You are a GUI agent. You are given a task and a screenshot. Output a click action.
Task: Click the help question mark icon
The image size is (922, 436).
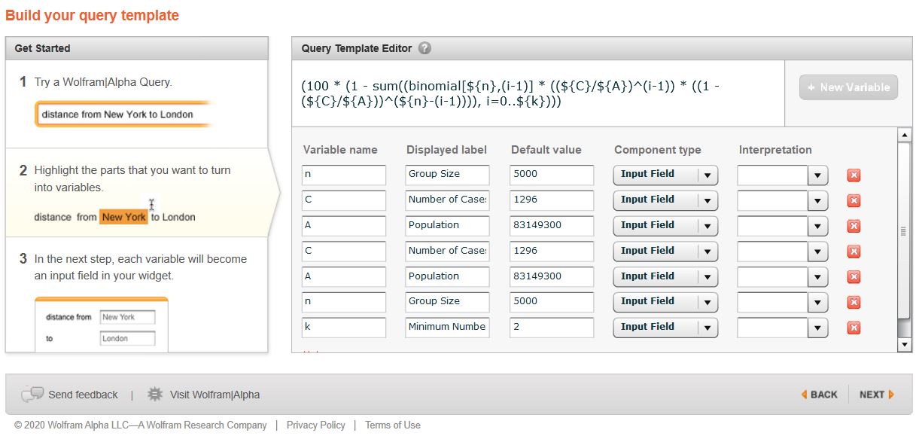tap(424, 48)
